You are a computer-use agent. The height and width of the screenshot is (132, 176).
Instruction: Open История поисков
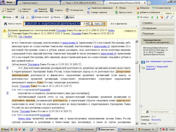[161, 8]
